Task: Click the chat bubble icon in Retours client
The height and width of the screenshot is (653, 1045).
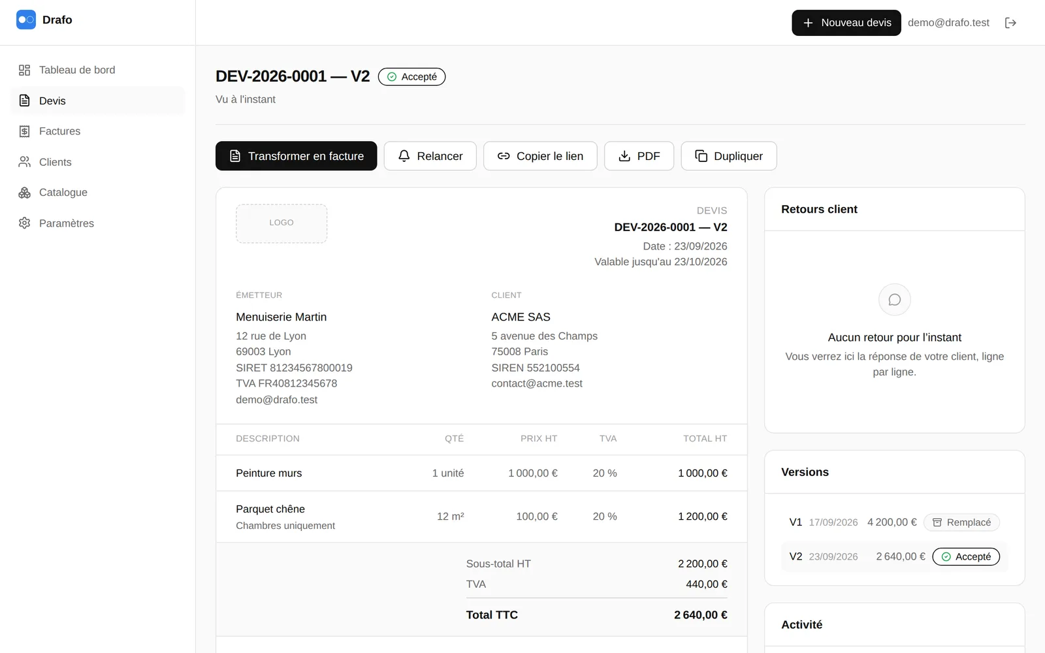Action: 895,300
